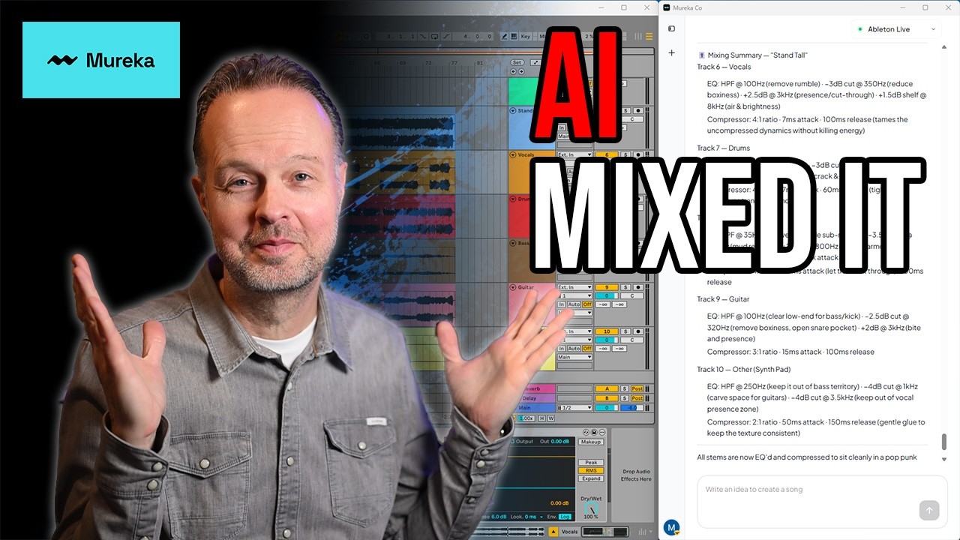
Task: Click compressor save preset disk icon
Action: click(594, 432)
